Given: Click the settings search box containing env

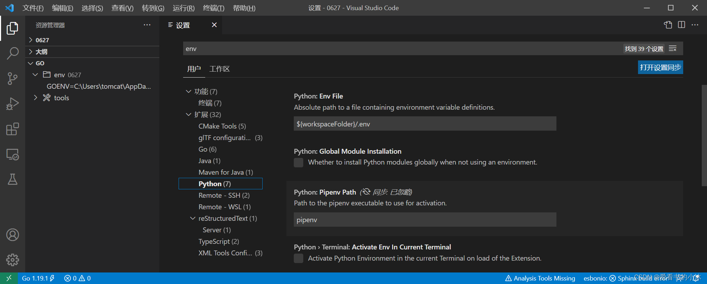Looking at the screenshot, I should point(403,49).
